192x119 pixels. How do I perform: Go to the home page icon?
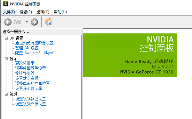coord(49,22)
